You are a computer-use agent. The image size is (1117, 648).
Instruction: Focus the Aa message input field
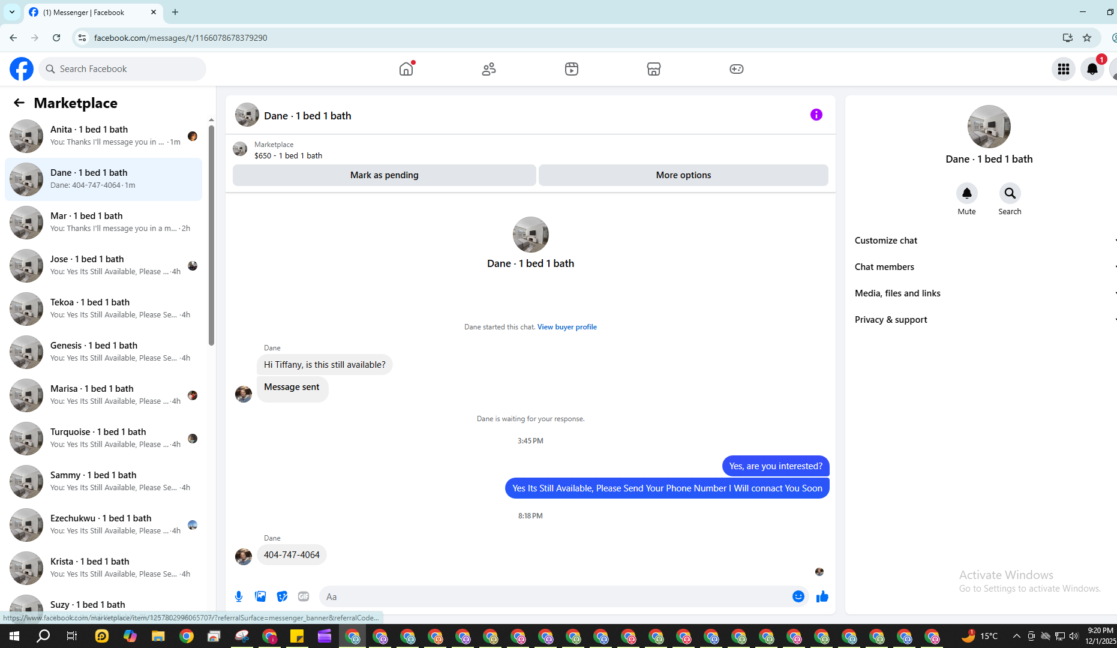(x=564, y=596)
